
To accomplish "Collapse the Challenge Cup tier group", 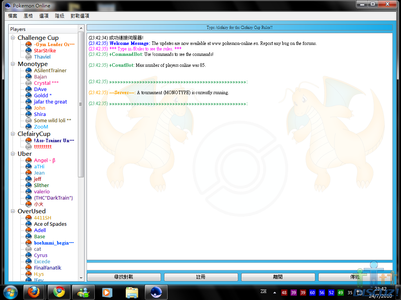I will tap(13, 38).
